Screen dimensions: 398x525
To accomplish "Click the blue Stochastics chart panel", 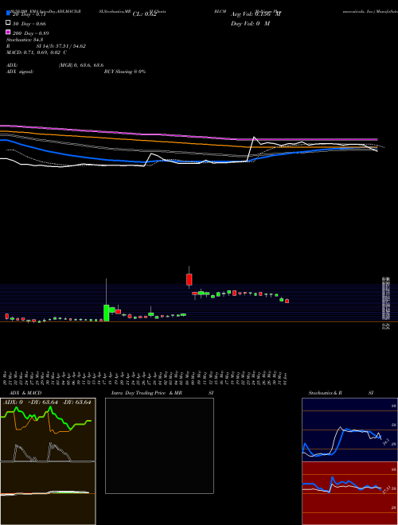I will 349,430.
